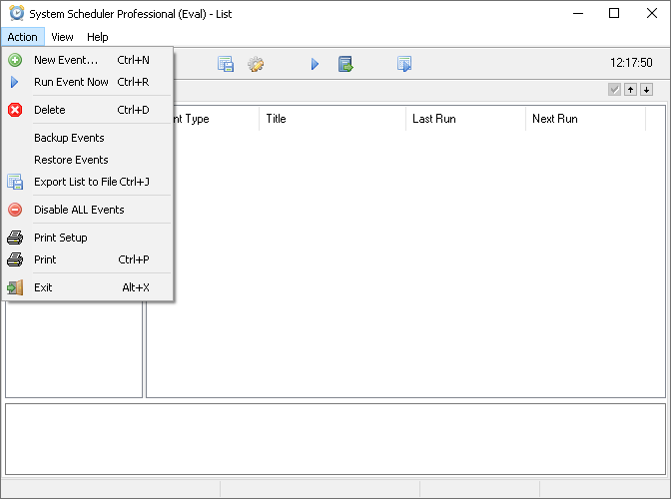Minimize the System Scheduler window
Screen dimensions: 671x499
[578, 13]
